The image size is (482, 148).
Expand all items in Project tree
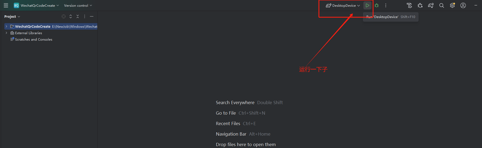[x=71, y=16]
